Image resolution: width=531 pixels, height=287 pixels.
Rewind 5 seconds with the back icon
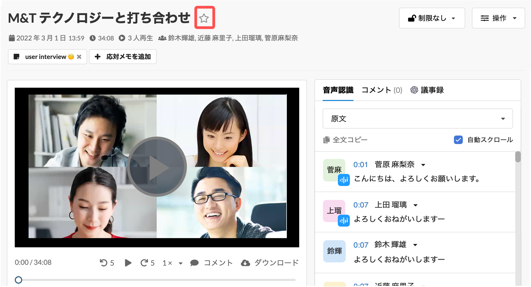(104, 263)
